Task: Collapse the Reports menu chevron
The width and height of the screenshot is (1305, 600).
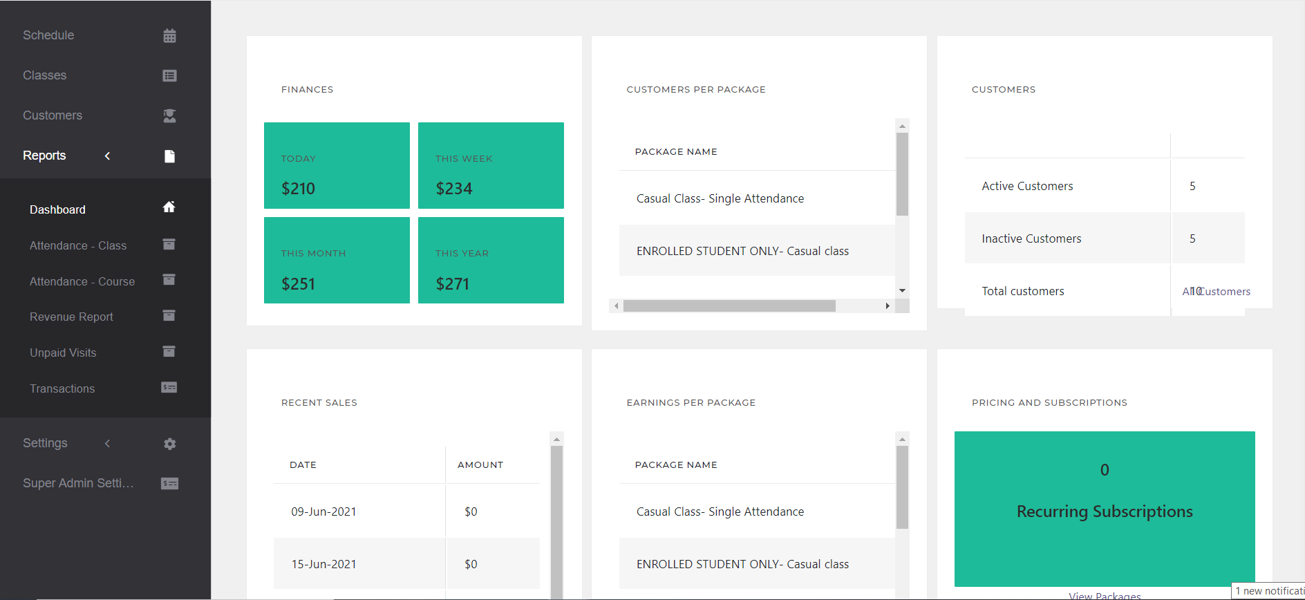Action: pyautogui.click(x=107, y=156)
